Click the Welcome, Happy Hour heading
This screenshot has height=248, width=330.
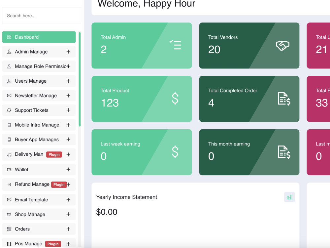click(x=147, y=4)
